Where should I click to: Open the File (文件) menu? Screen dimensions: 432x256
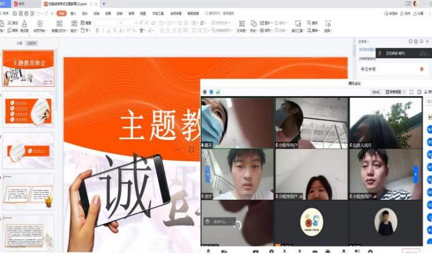5,13
